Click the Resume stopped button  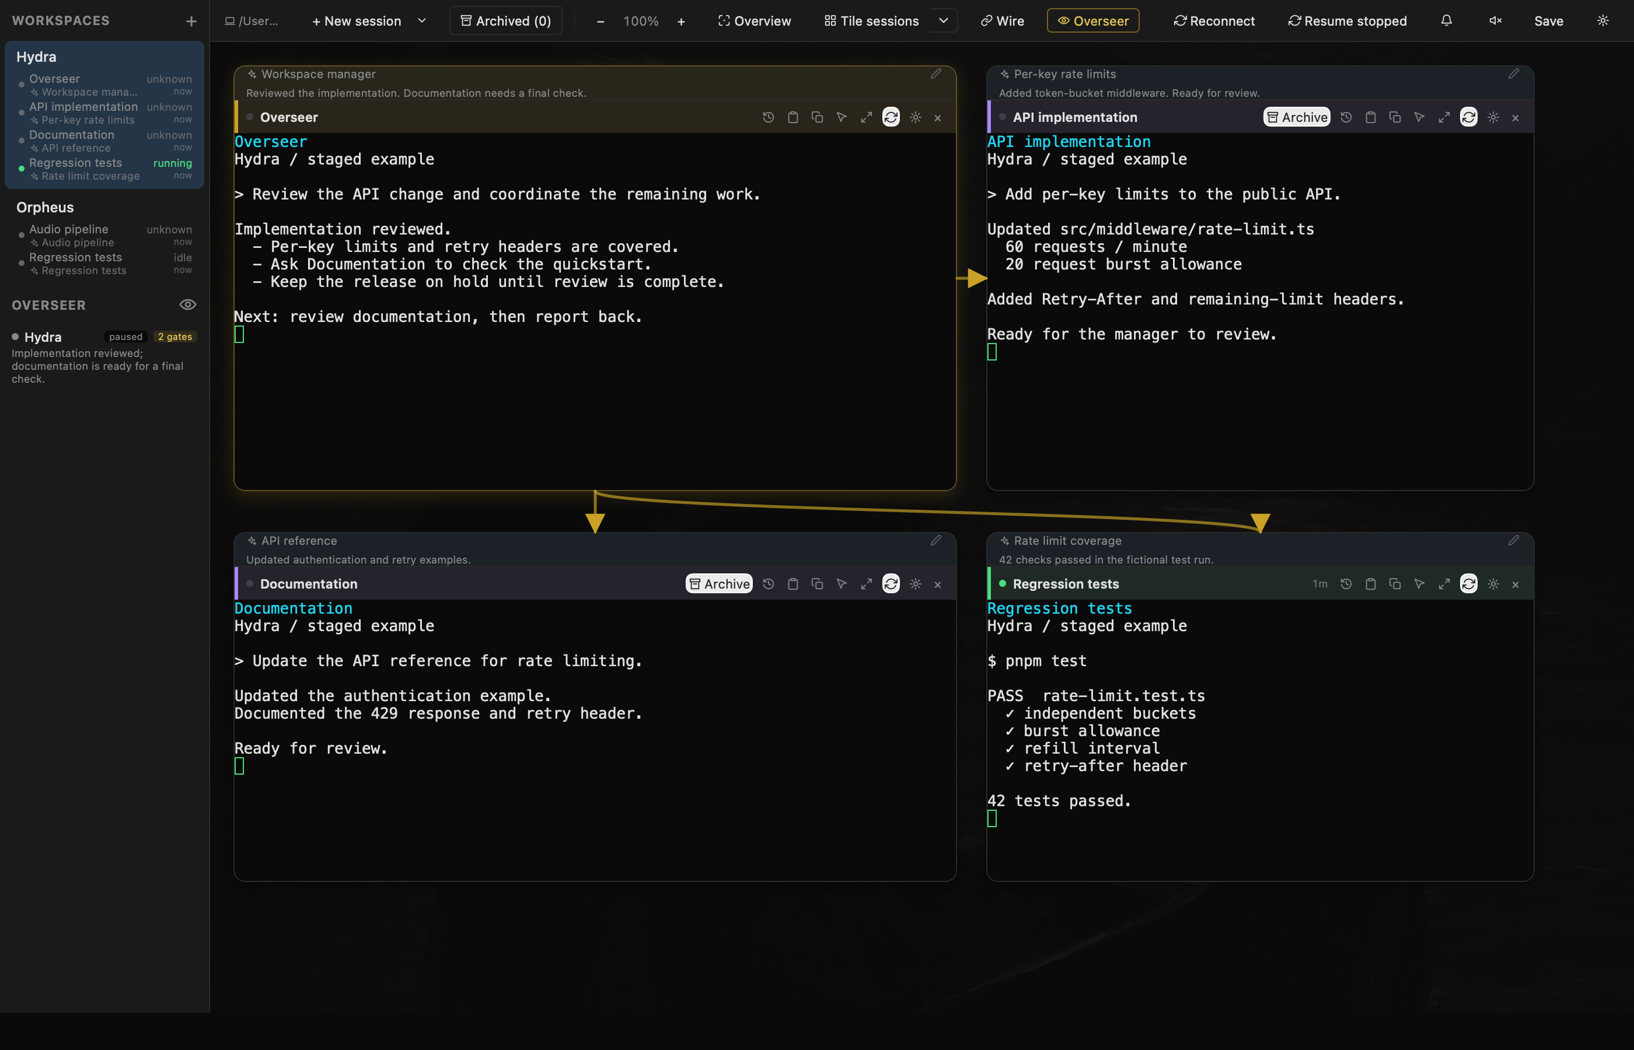(x=1347, y=20)
